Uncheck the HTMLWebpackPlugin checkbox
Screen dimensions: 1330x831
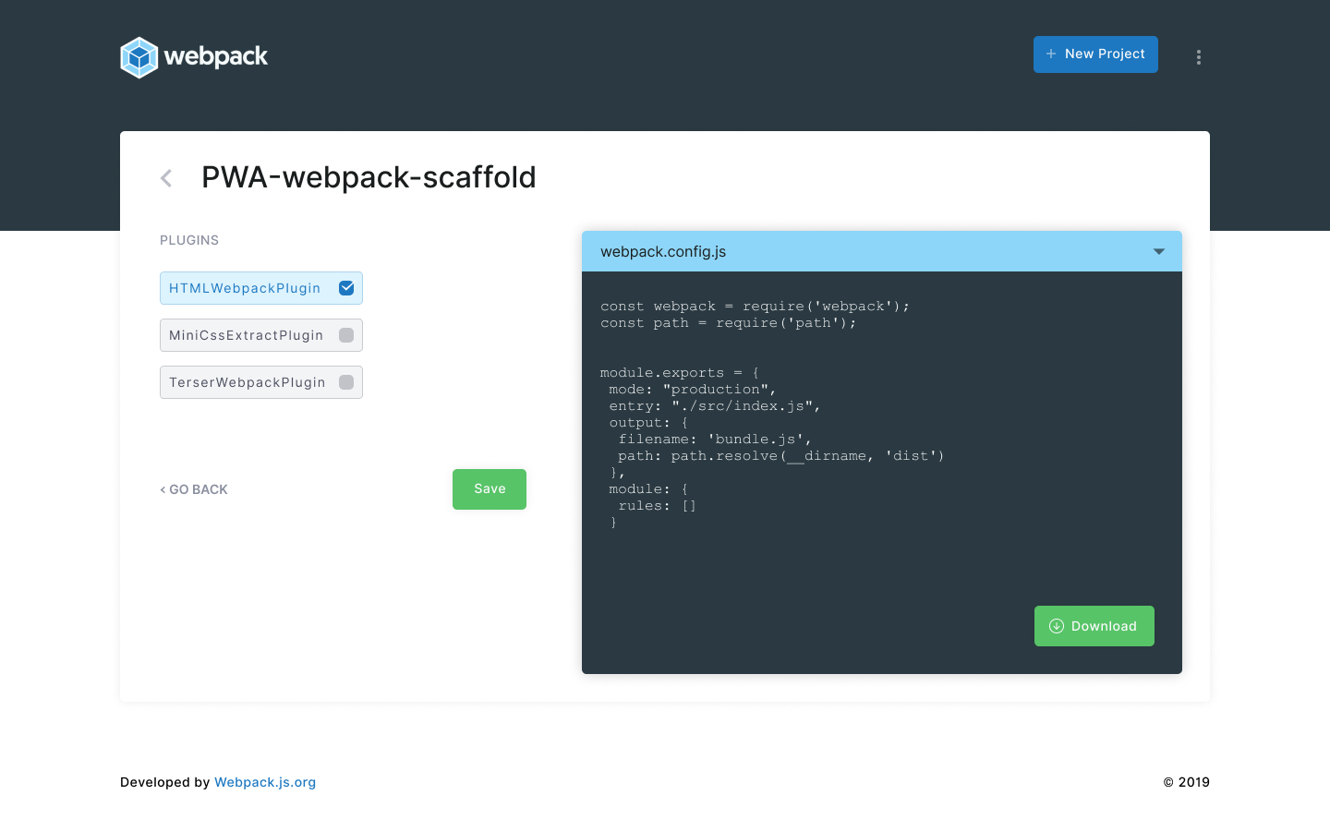(346, 288)
